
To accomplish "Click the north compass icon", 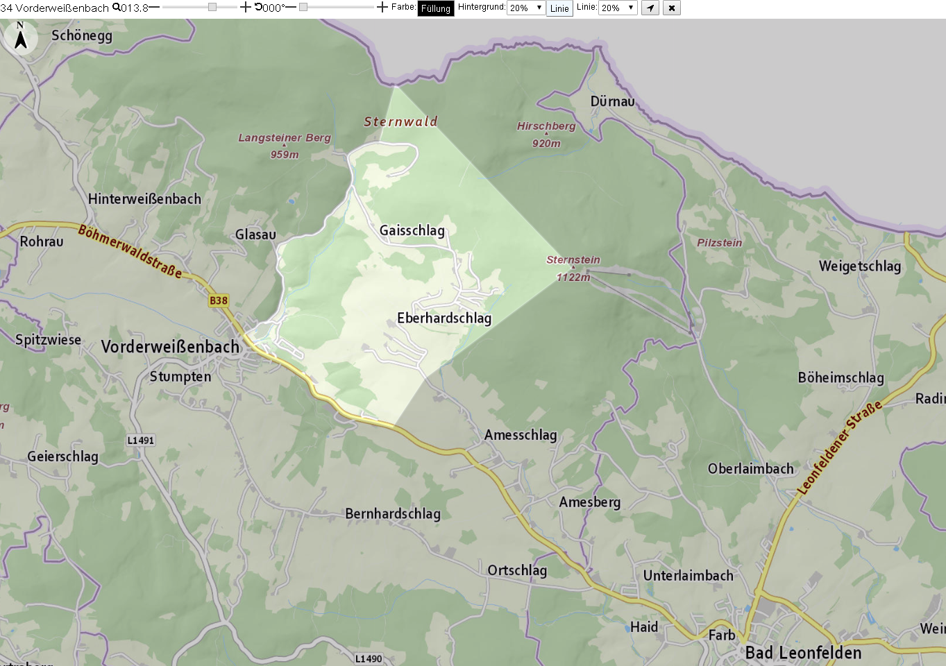I will (x=21, y=37).
